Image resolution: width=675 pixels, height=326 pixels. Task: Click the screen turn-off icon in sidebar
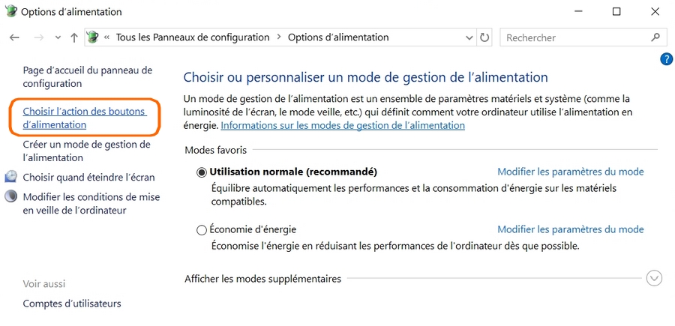(x=11, y=178)
